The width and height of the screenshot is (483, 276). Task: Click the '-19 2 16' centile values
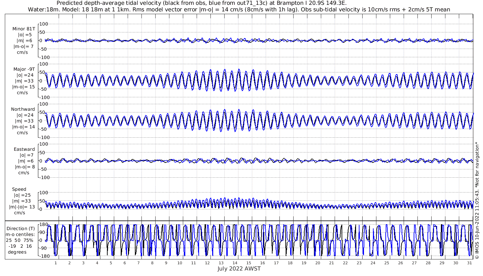click(x=19, y=246)
